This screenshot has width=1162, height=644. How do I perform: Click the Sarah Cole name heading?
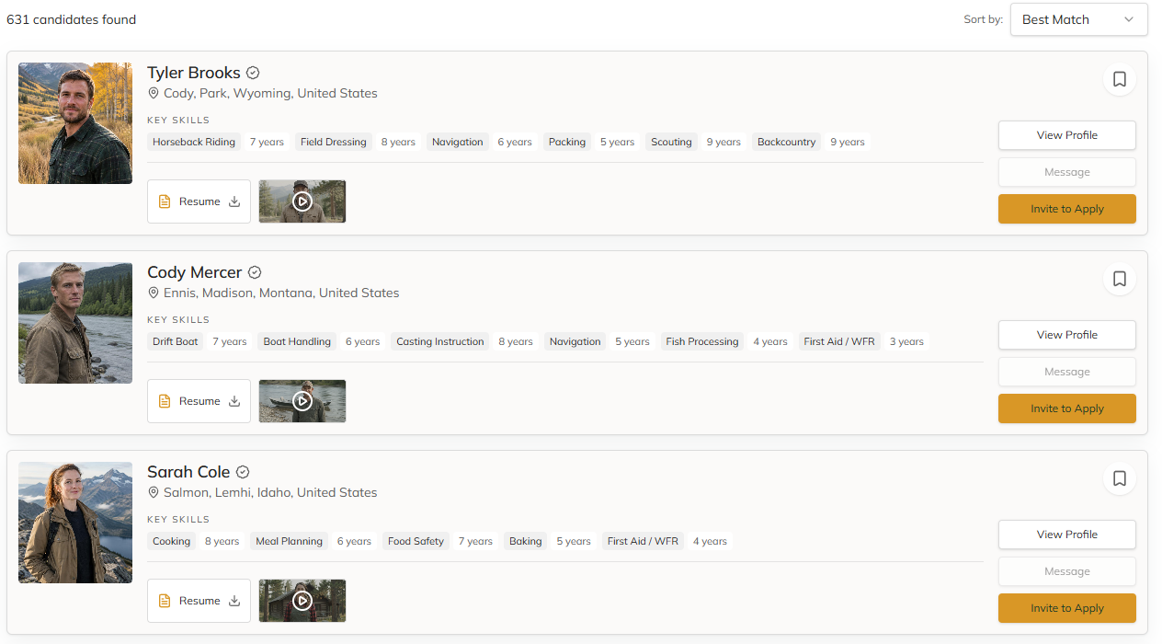click(188, 472)
